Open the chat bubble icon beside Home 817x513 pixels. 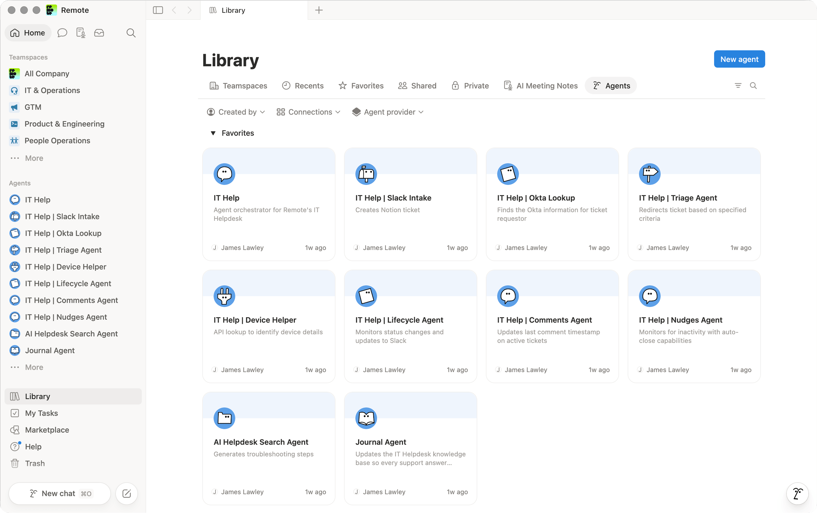click(62, 33)
